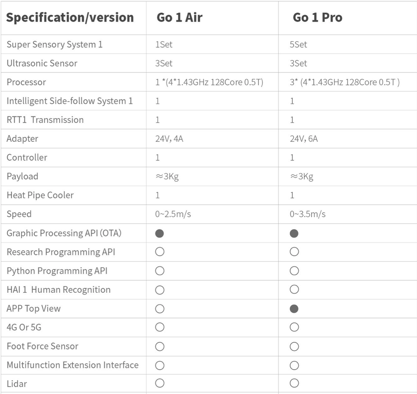Click 4G Or 5G circle in Pro column

[294, 327]
